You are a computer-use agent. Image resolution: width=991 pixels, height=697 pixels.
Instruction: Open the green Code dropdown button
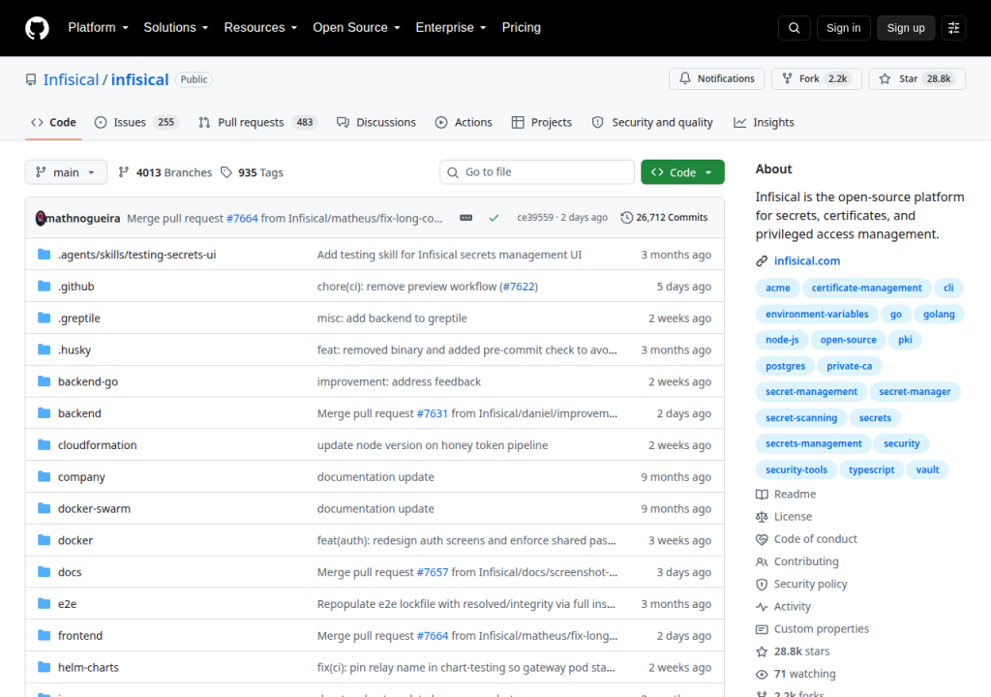pyautogui.click(x=682, y=172)
